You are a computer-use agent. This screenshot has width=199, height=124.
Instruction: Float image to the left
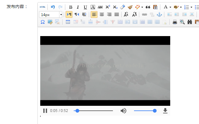pyautogui.click(x=169, y=14)
